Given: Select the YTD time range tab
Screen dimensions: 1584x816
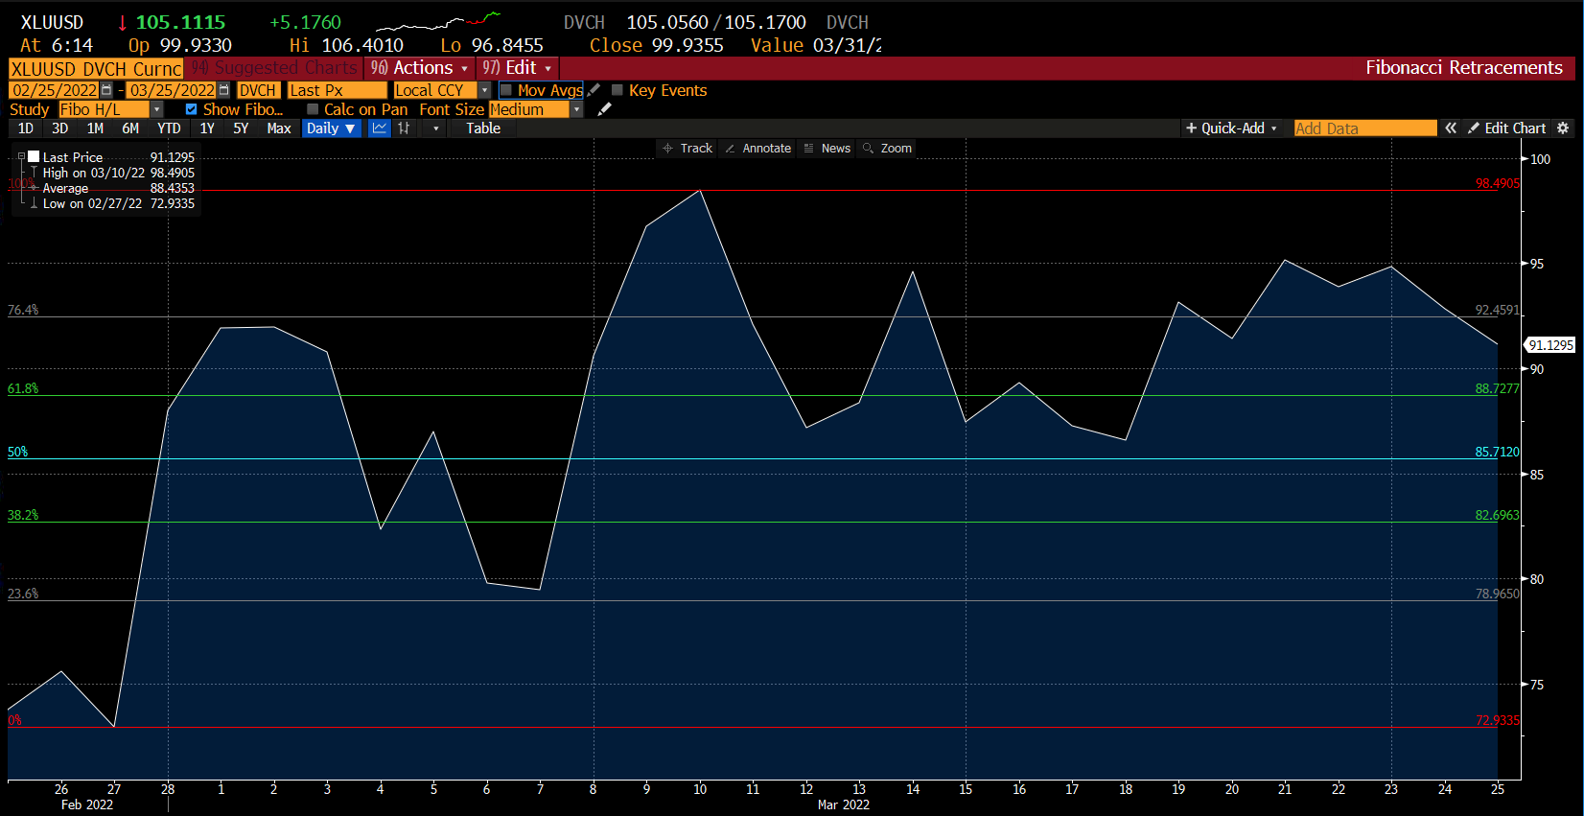Looking at the screenshot, I should pyautogui.click(x=169, y=128).
